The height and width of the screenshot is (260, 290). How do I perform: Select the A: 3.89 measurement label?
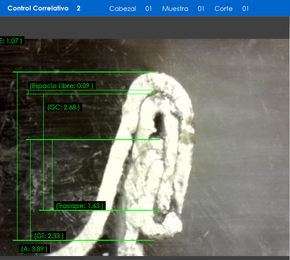tap(35, 249)
